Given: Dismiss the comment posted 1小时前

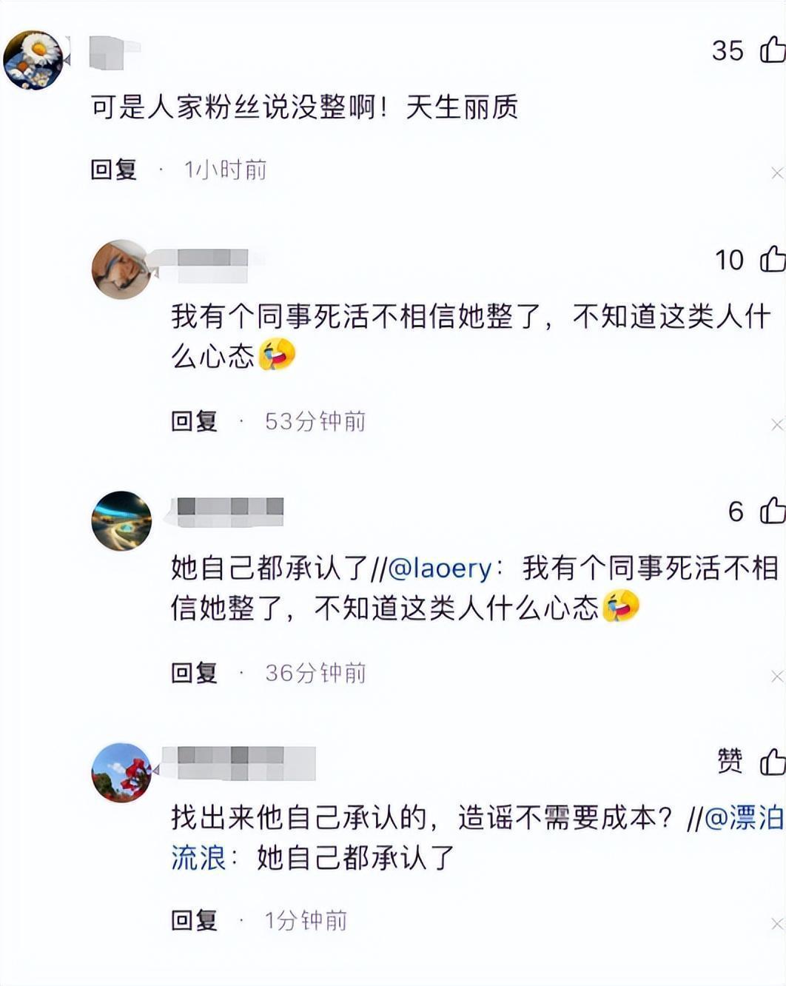Looking at the screenshot, I should click(777, 173).
